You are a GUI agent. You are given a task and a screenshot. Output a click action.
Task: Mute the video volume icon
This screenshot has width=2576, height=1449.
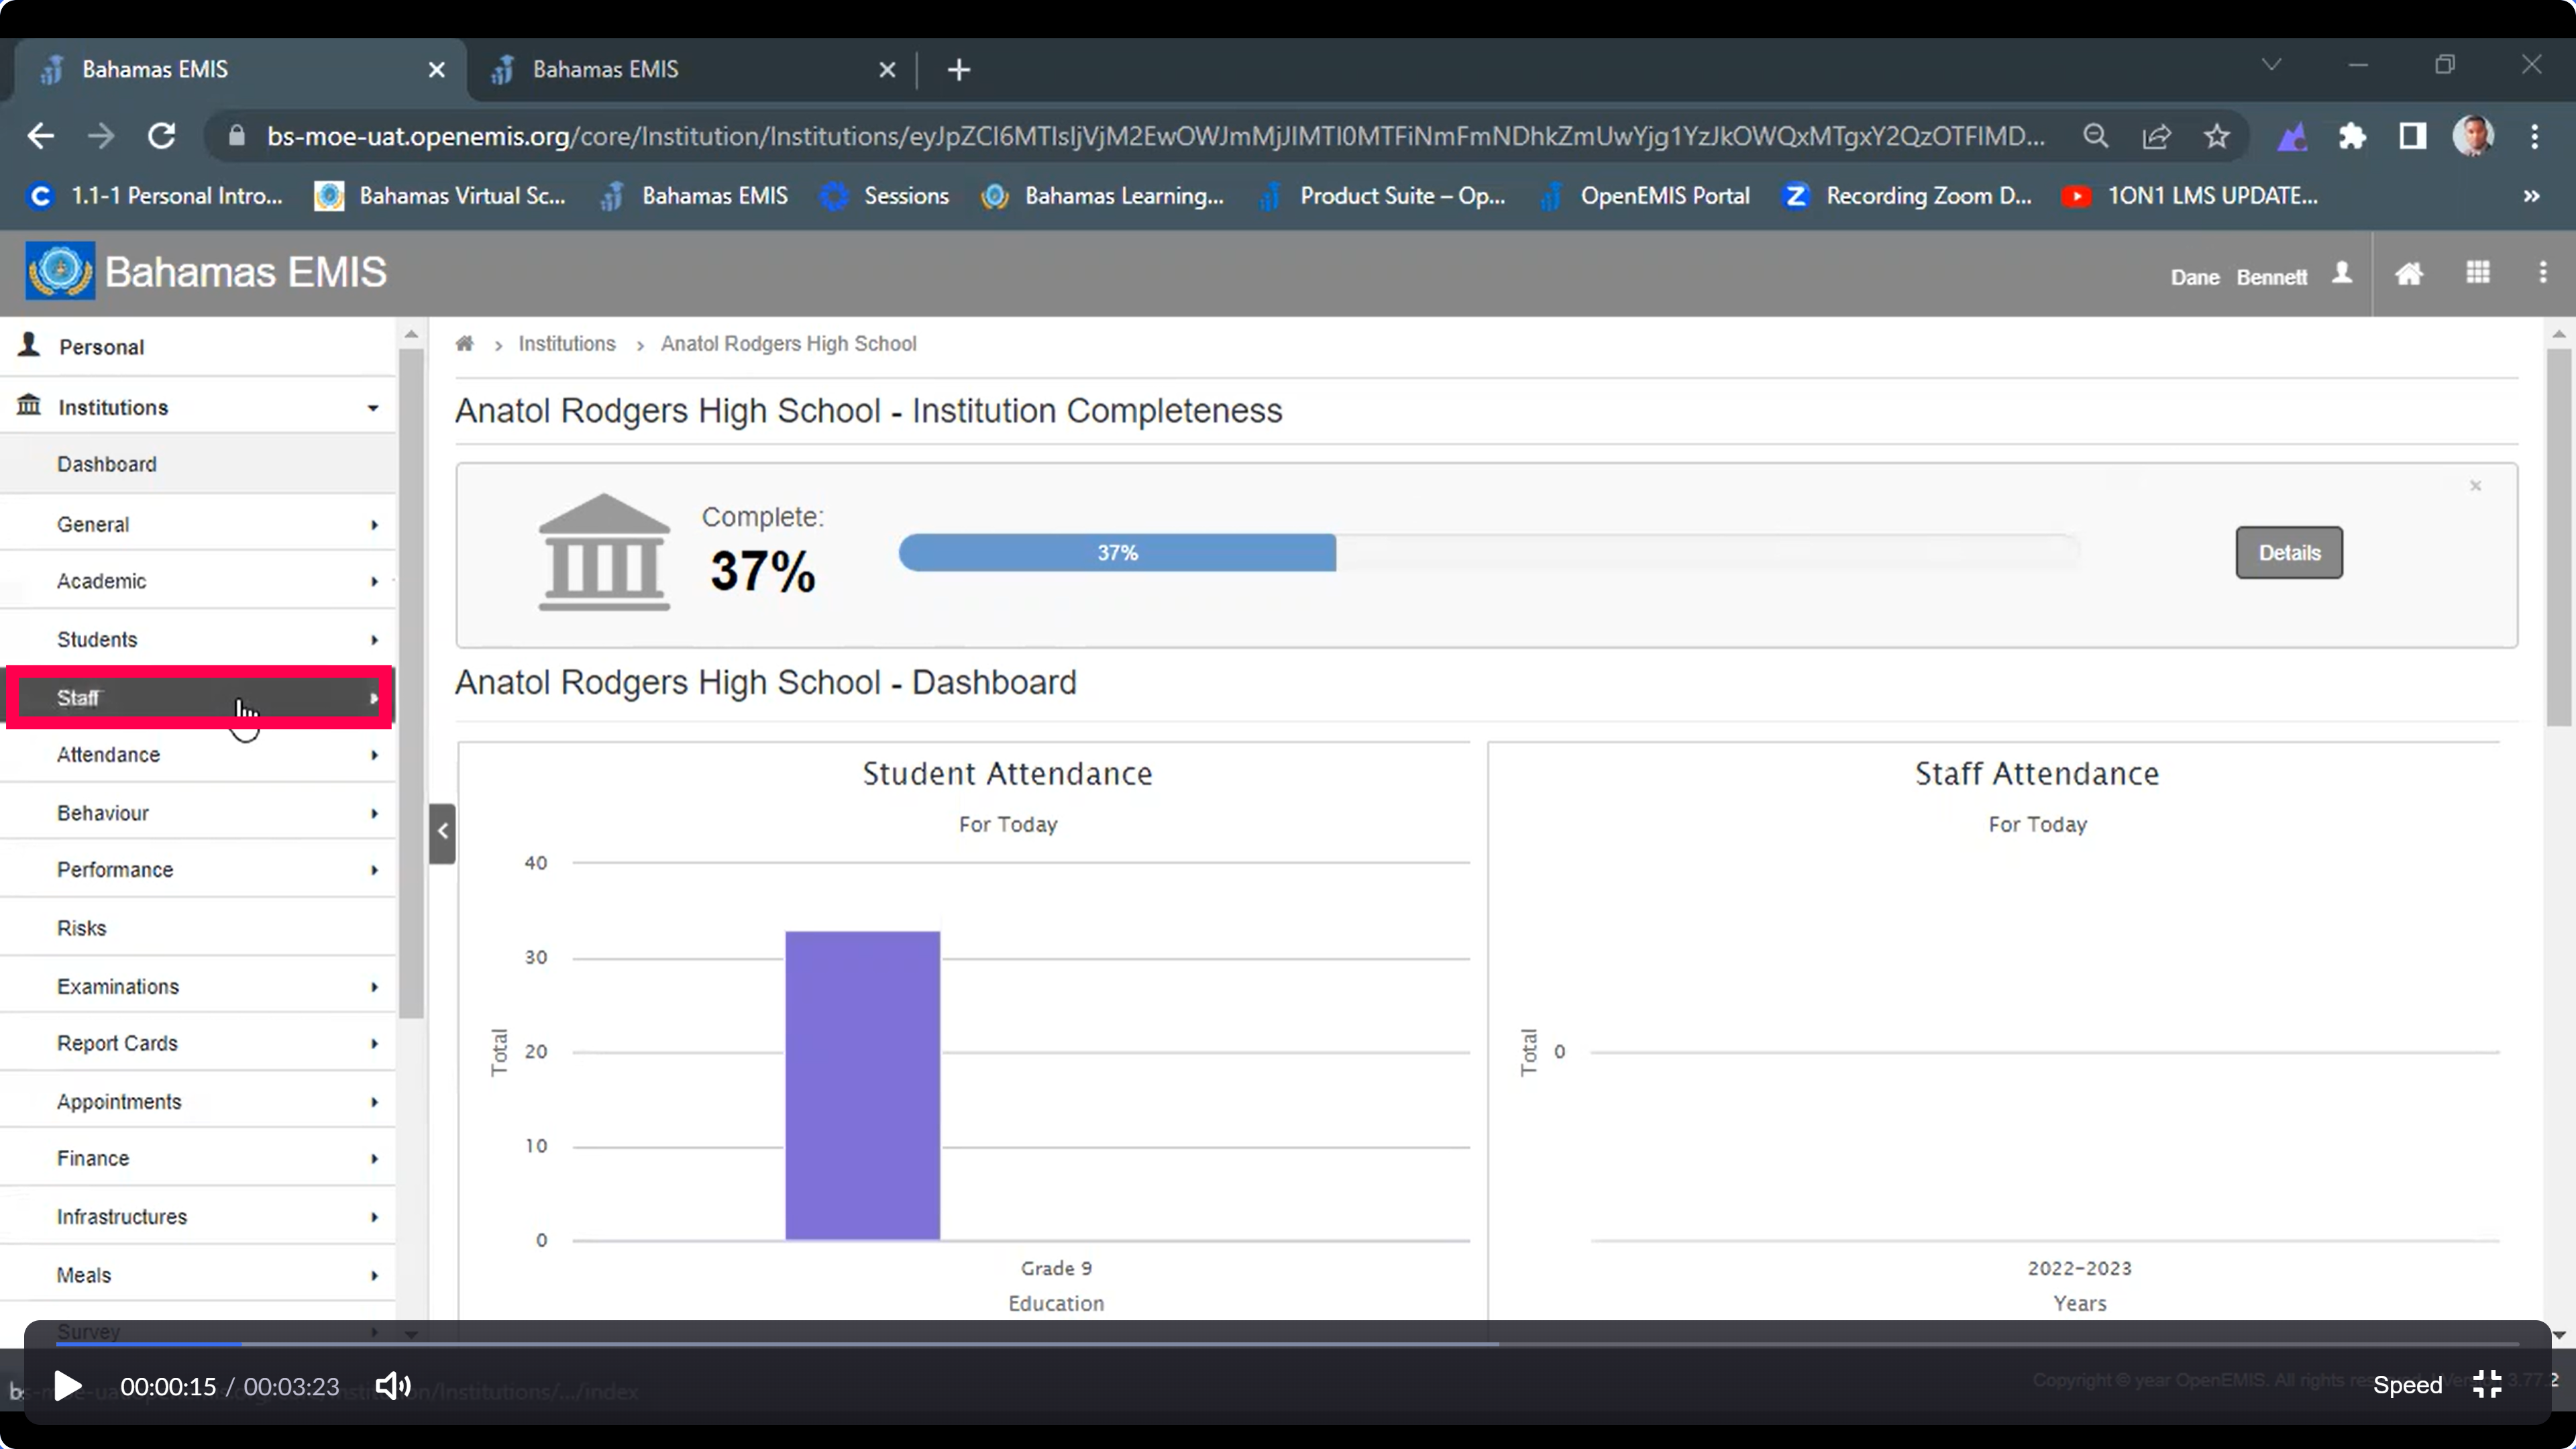click(393, 1386)
